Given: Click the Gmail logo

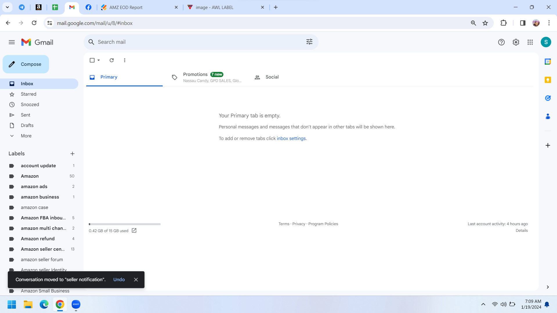Looking at the screenshot, I should pos(37,42).
